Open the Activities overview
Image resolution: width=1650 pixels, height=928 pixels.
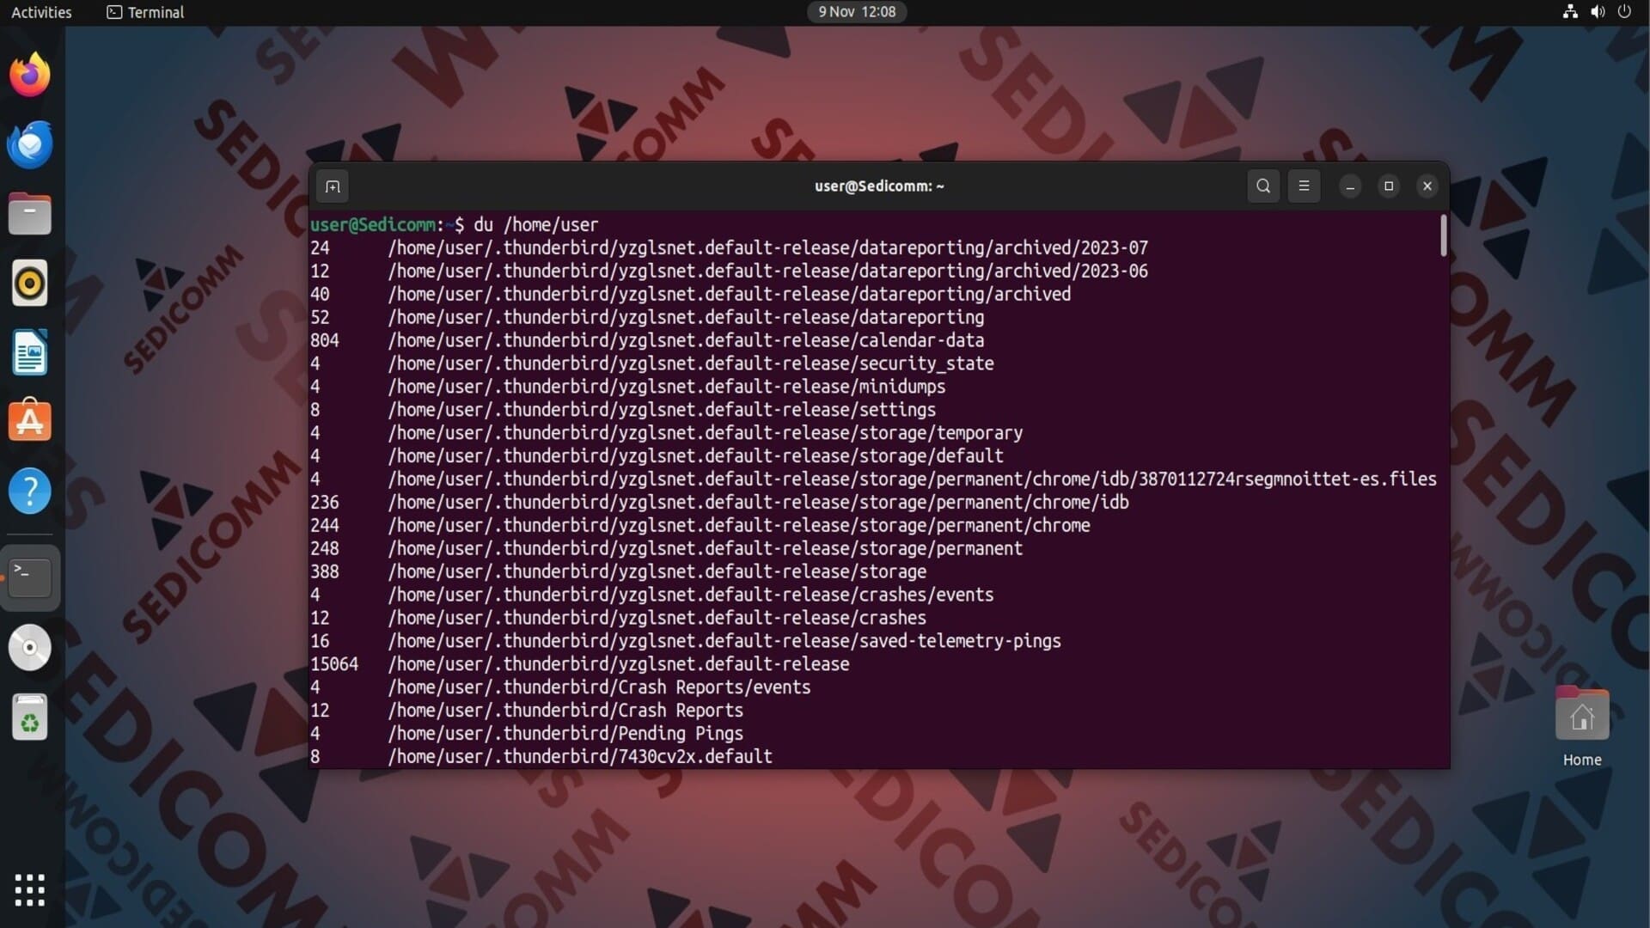point(41,12)
